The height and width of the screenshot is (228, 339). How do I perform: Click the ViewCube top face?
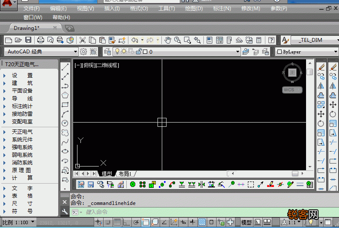pyautogui.click(x=292, y=73)
